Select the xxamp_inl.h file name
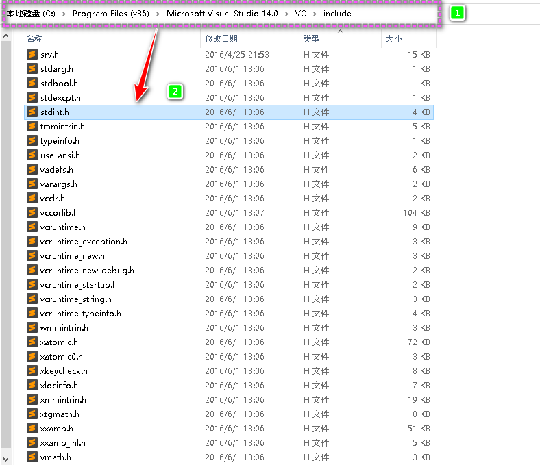 click(x=62, y=443)
